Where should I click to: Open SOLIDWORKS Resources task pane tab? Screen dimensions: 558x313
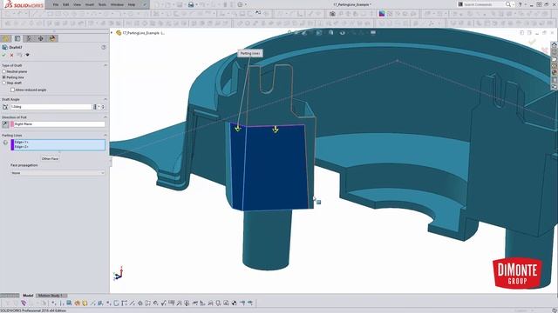[555, 44]
